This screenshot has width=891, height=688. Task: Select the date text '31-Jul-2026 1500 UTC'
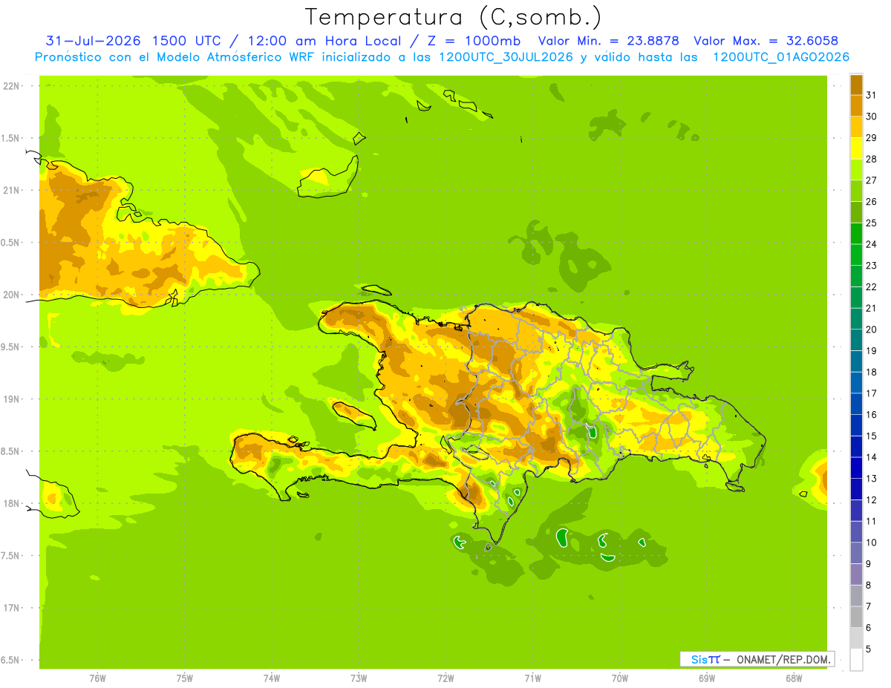tap(133, 41)
